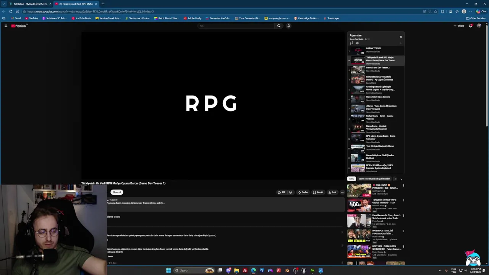
Task: Open Windows Start menu
Action: pyautogui.click(x=168, y=270)
